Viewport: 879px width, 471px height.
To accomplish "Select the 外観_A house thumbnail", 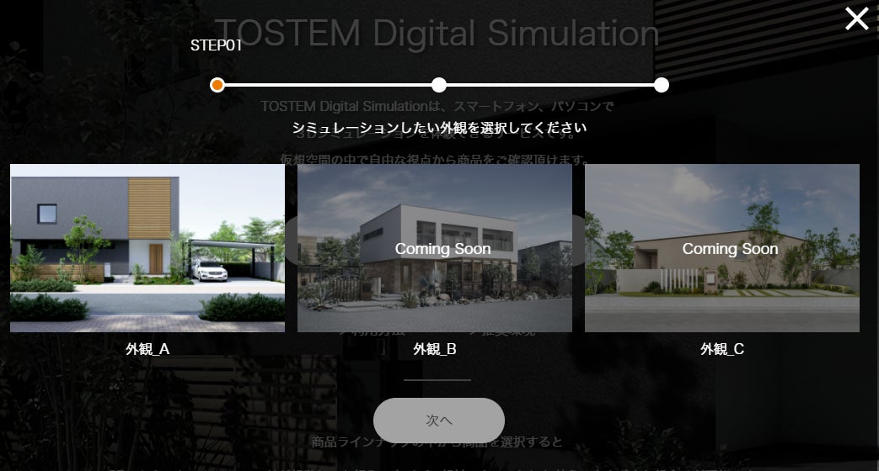I will 147,248.
